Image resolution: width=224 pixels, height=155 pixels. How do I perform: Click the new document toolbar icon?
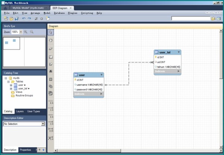coord(6,19)
